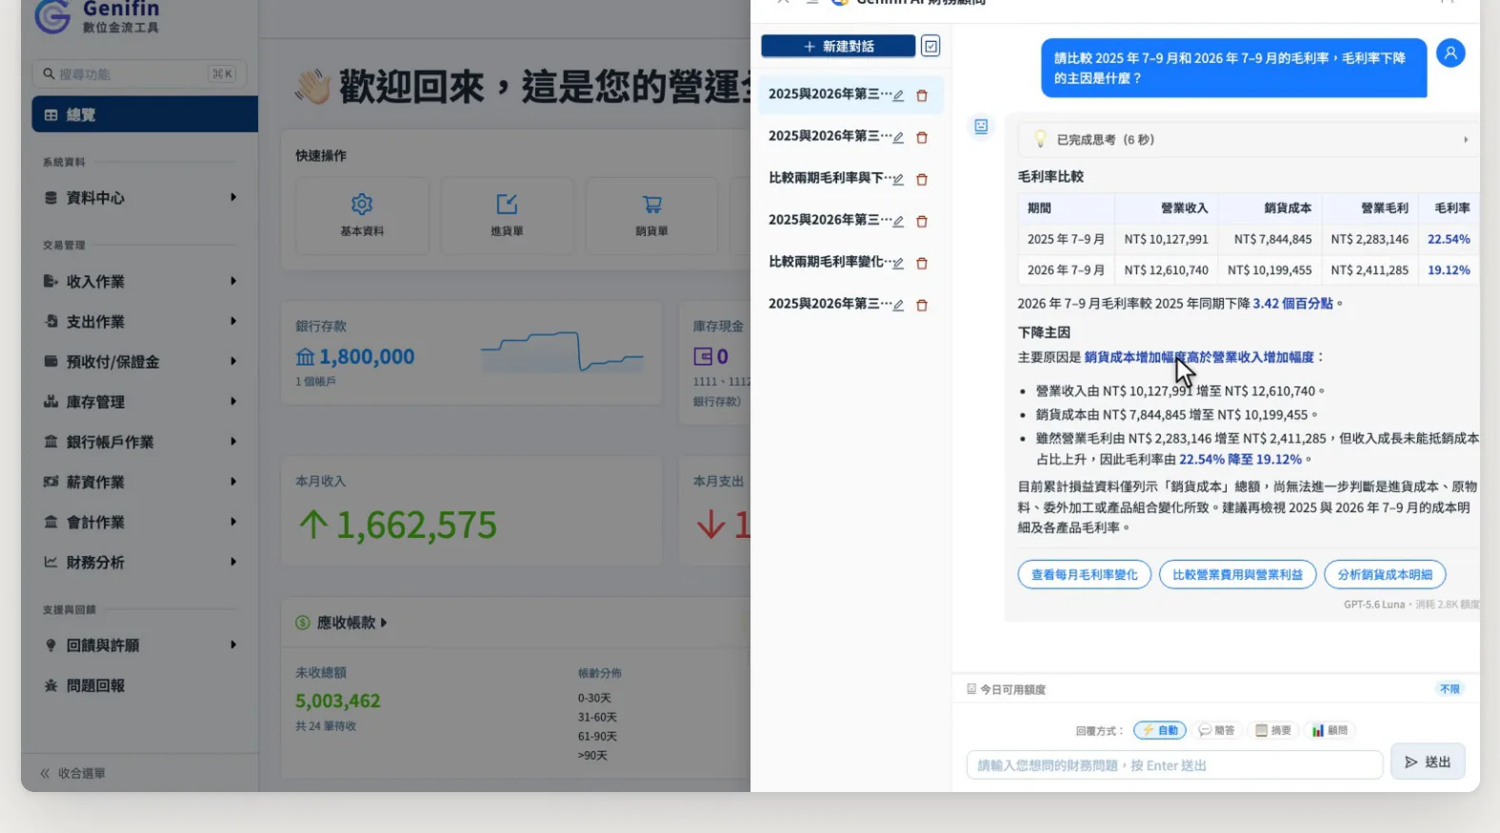Toggle the multi-select checkbox beside 新建對話

click(x=931, y=45)
